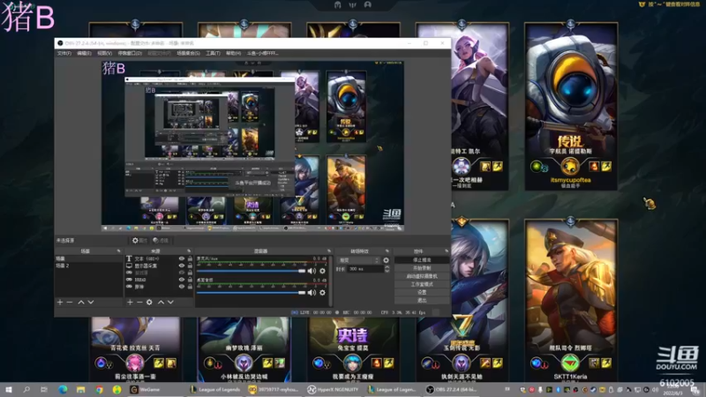Toggle lock on the display capture source row
This screenshot has height=397, width=706.
click(x=190, y=266)
